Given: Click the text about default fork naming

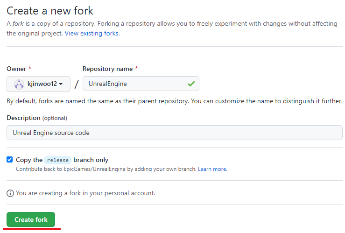Looking at the screenshot, I should pyautogui.click(x=175, y=101).
